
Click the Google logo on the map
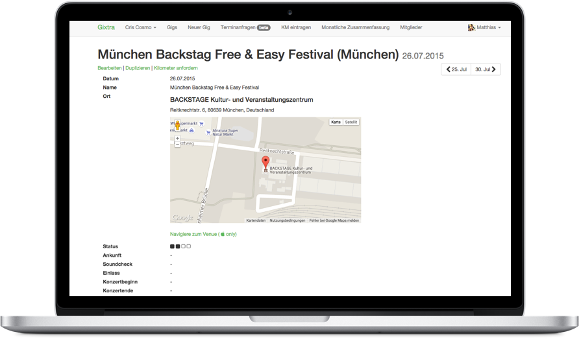point(182,218)
